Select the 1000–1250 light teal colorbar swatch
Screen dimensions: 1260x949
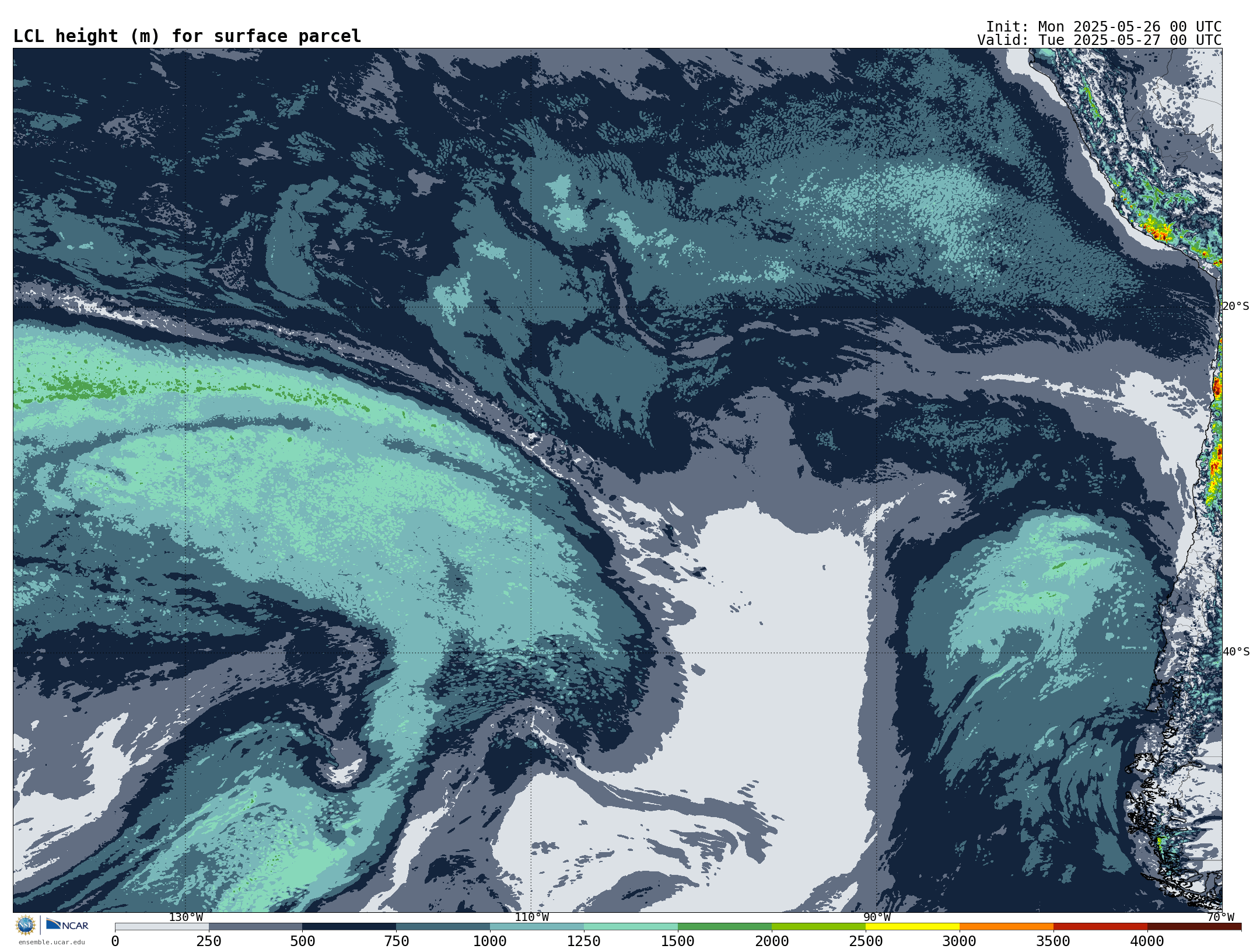(537, 927)
